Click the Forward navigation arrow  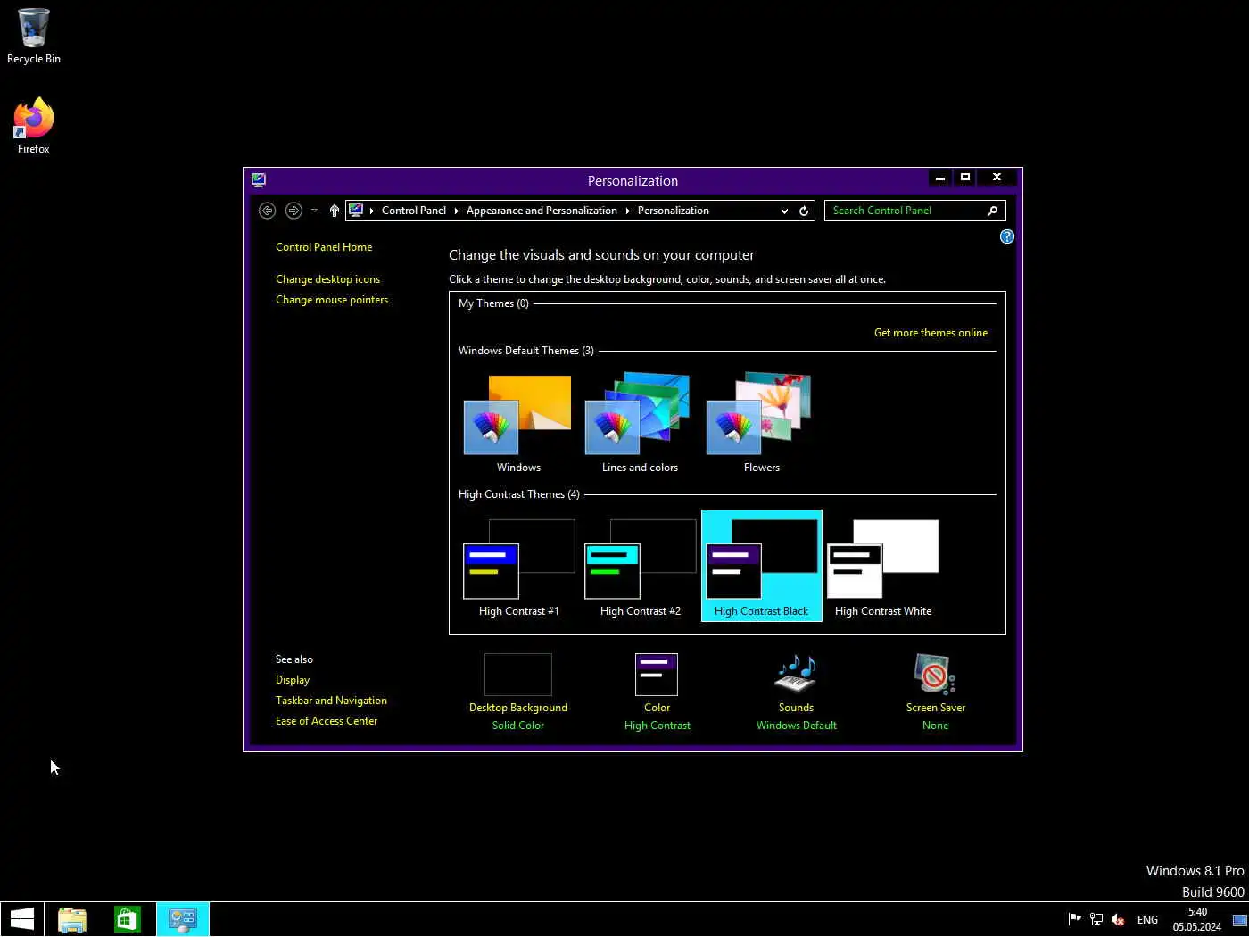coord(294,211)
